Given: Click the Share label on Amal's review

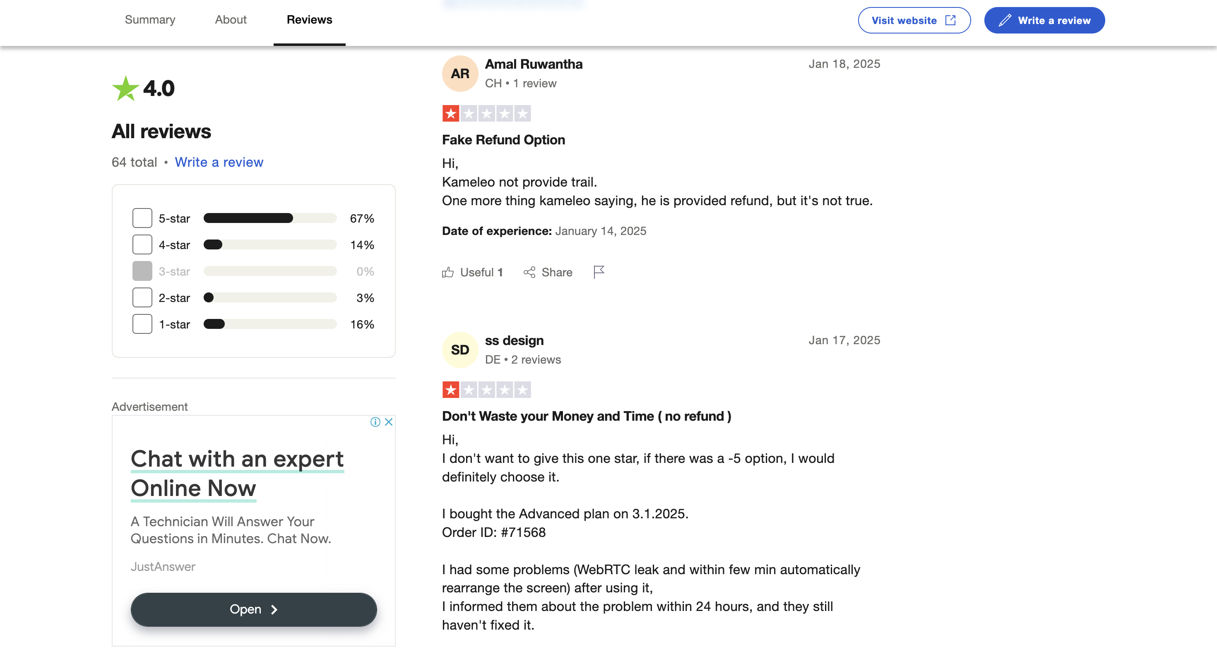Looking at the screenshot, I should pos(557,273).
